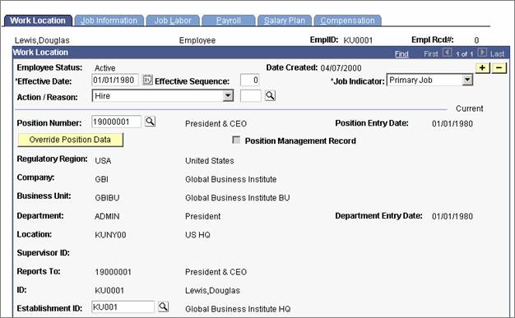Go to previous row arrow

[x=447, y=53]
